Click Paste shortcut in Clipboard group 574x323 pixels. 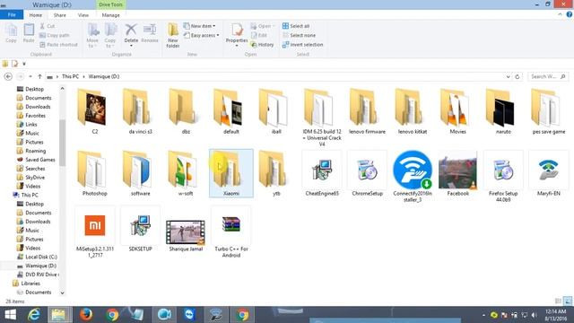coord(58,44)
